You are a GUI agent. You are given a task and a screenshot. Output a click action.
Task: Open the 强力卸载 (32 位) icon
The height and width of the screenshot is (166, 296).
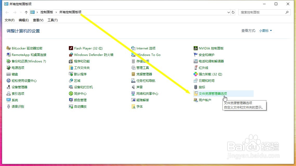pos(196,74)
